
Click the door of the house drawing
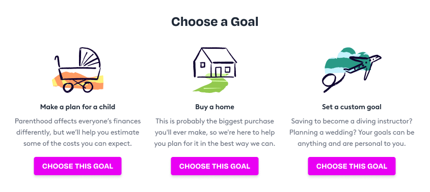click(x=218, y=72)
